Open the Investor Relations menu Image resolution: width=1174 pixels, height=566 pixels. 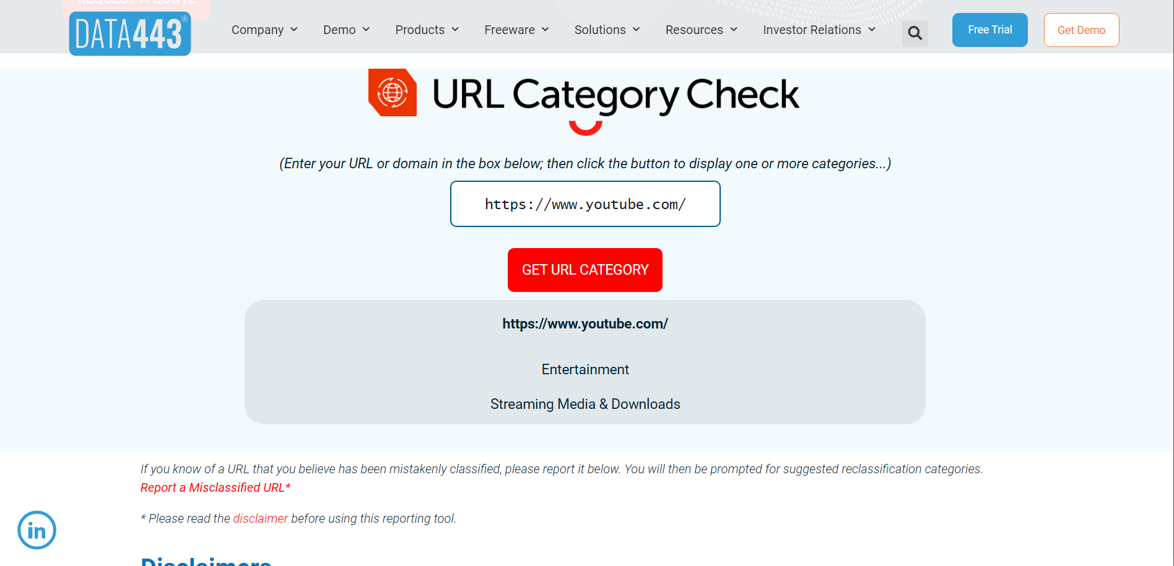tap(819, 30)
